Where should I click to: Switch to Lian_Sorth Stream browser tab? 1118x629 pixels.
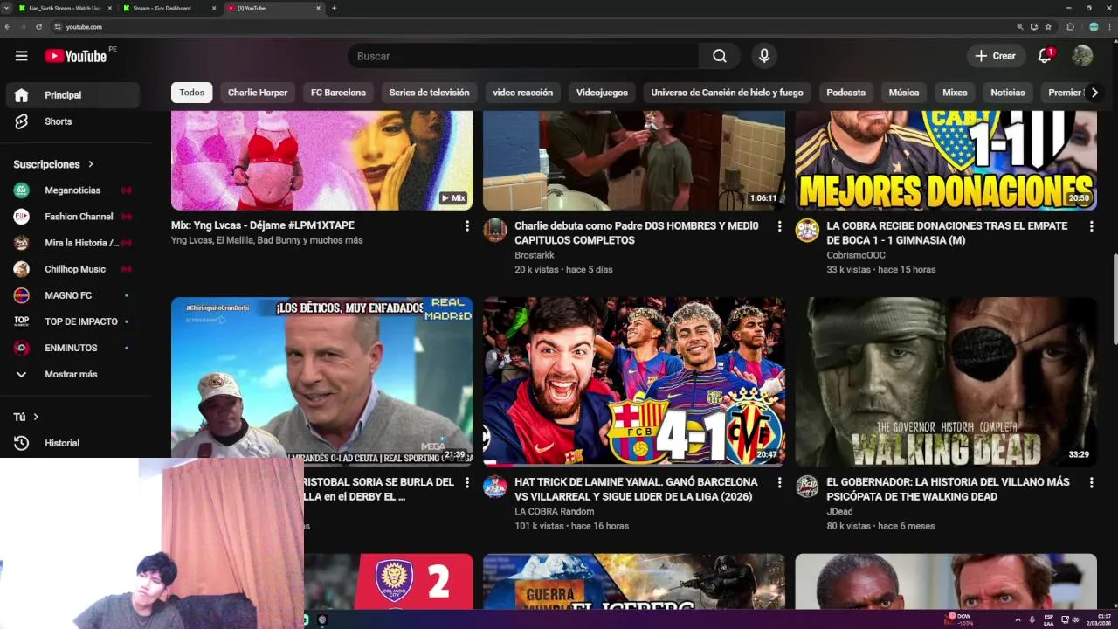pos(64,8)
